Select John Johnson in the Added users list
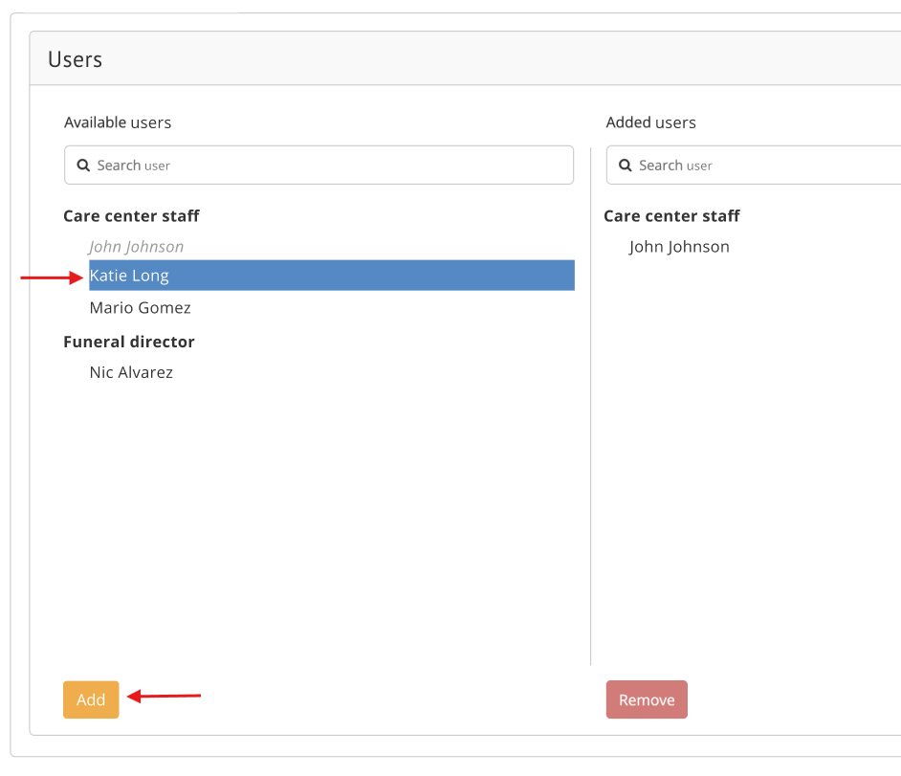 coord(679,246)
